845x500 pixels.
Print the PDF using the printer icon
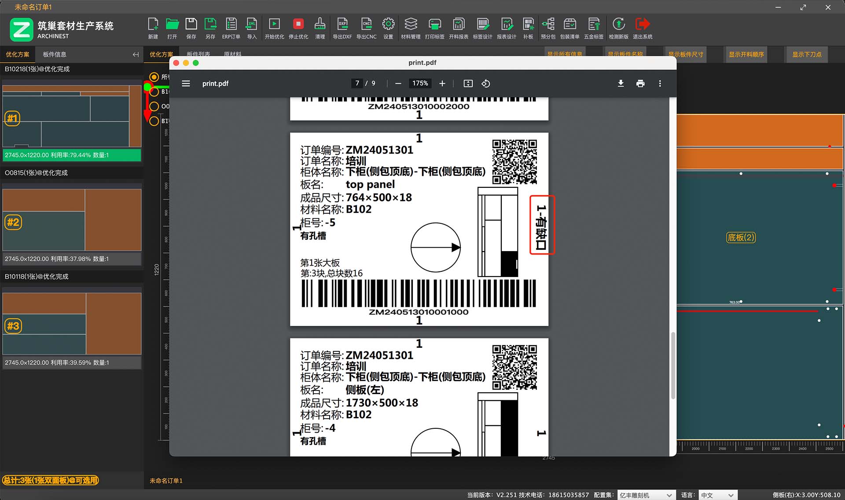[640, 84]
